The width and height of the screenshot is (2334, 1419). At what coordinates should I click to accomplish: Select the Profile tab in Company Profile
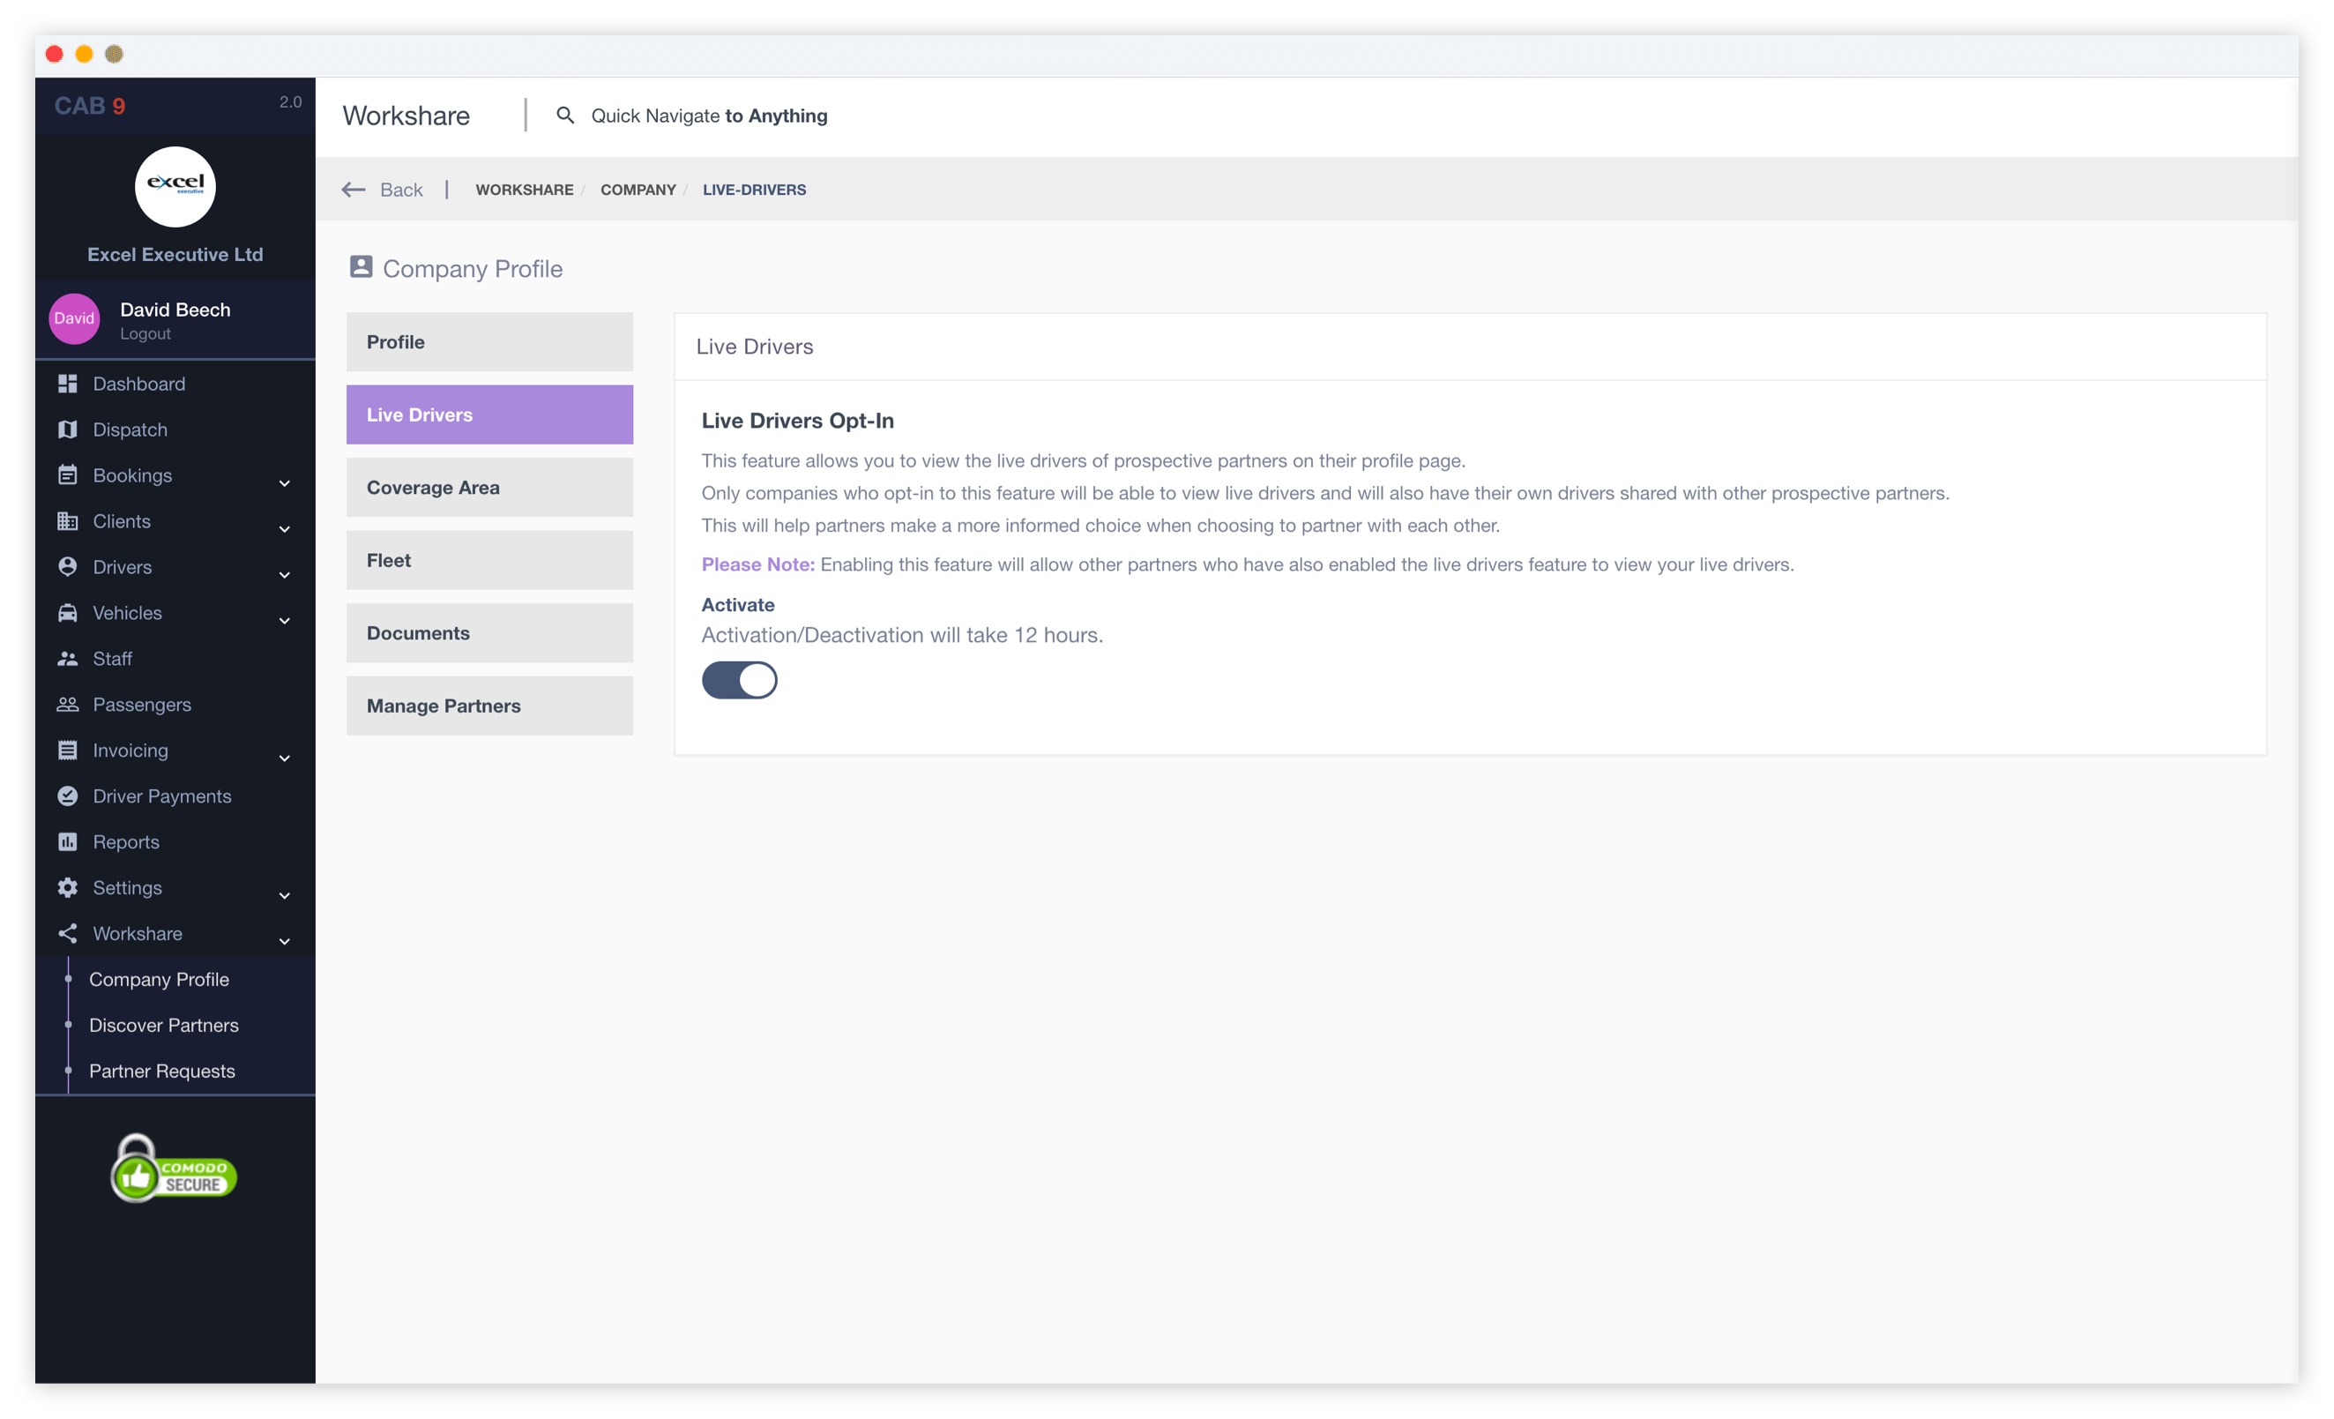coord(490,342)
